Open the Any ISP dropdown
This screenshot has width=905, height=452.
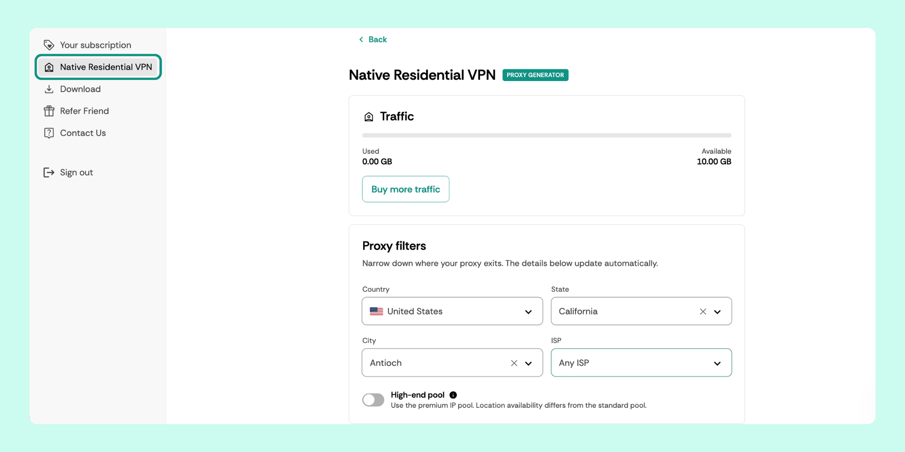coord(641,363)
